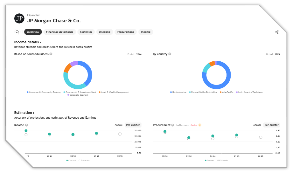Open help icon beside By country
Viewport: 292px width, 173px height.
[x=170, y=54]
